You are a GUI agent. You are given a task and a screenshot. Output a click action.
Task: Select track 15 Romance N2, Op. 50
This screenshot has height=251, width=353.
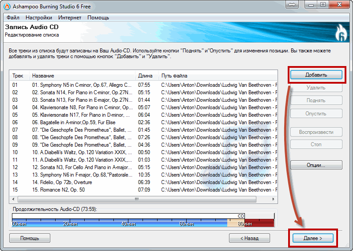click(143, 190)
